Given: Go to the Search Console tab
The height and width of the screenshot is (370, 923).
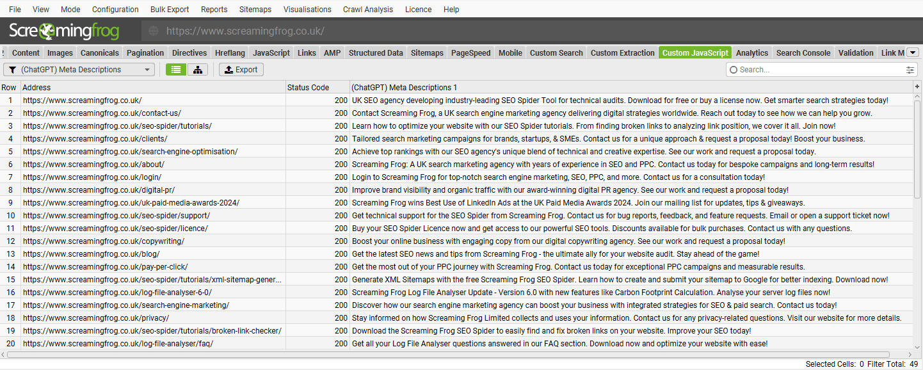Looking at the screenshot, I should click(803, 53).
